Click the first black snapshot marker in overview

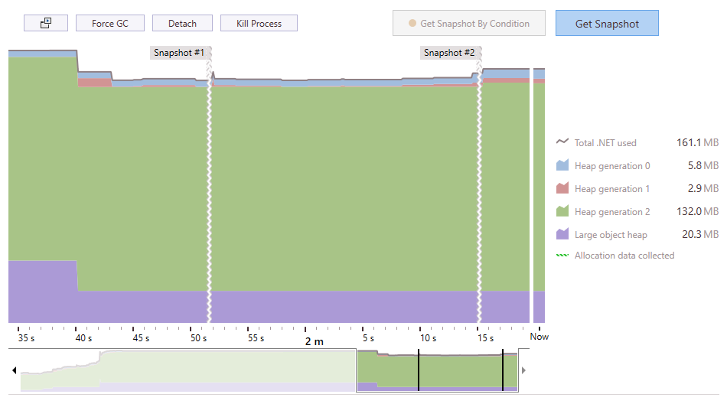419,370
